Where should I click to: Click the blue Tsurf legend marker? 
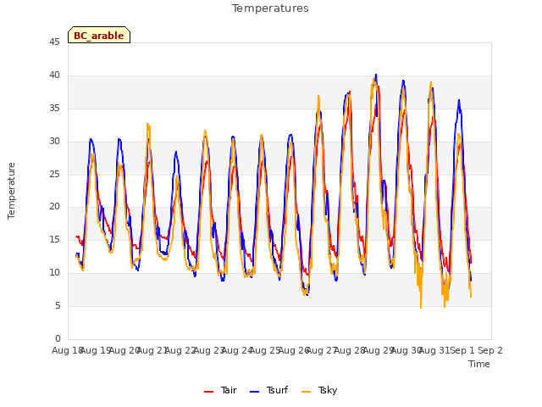pyautogui.click(x=254, y=392)
